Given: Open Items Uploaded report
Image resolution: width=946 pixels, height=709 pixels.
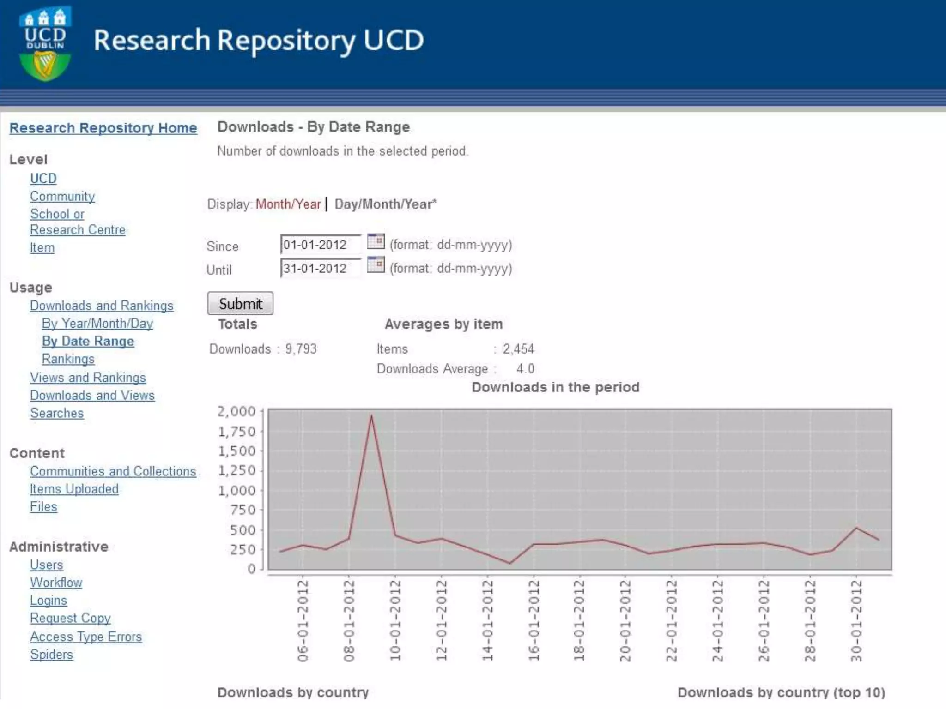Looking at the screenshot, I should 74,489.
